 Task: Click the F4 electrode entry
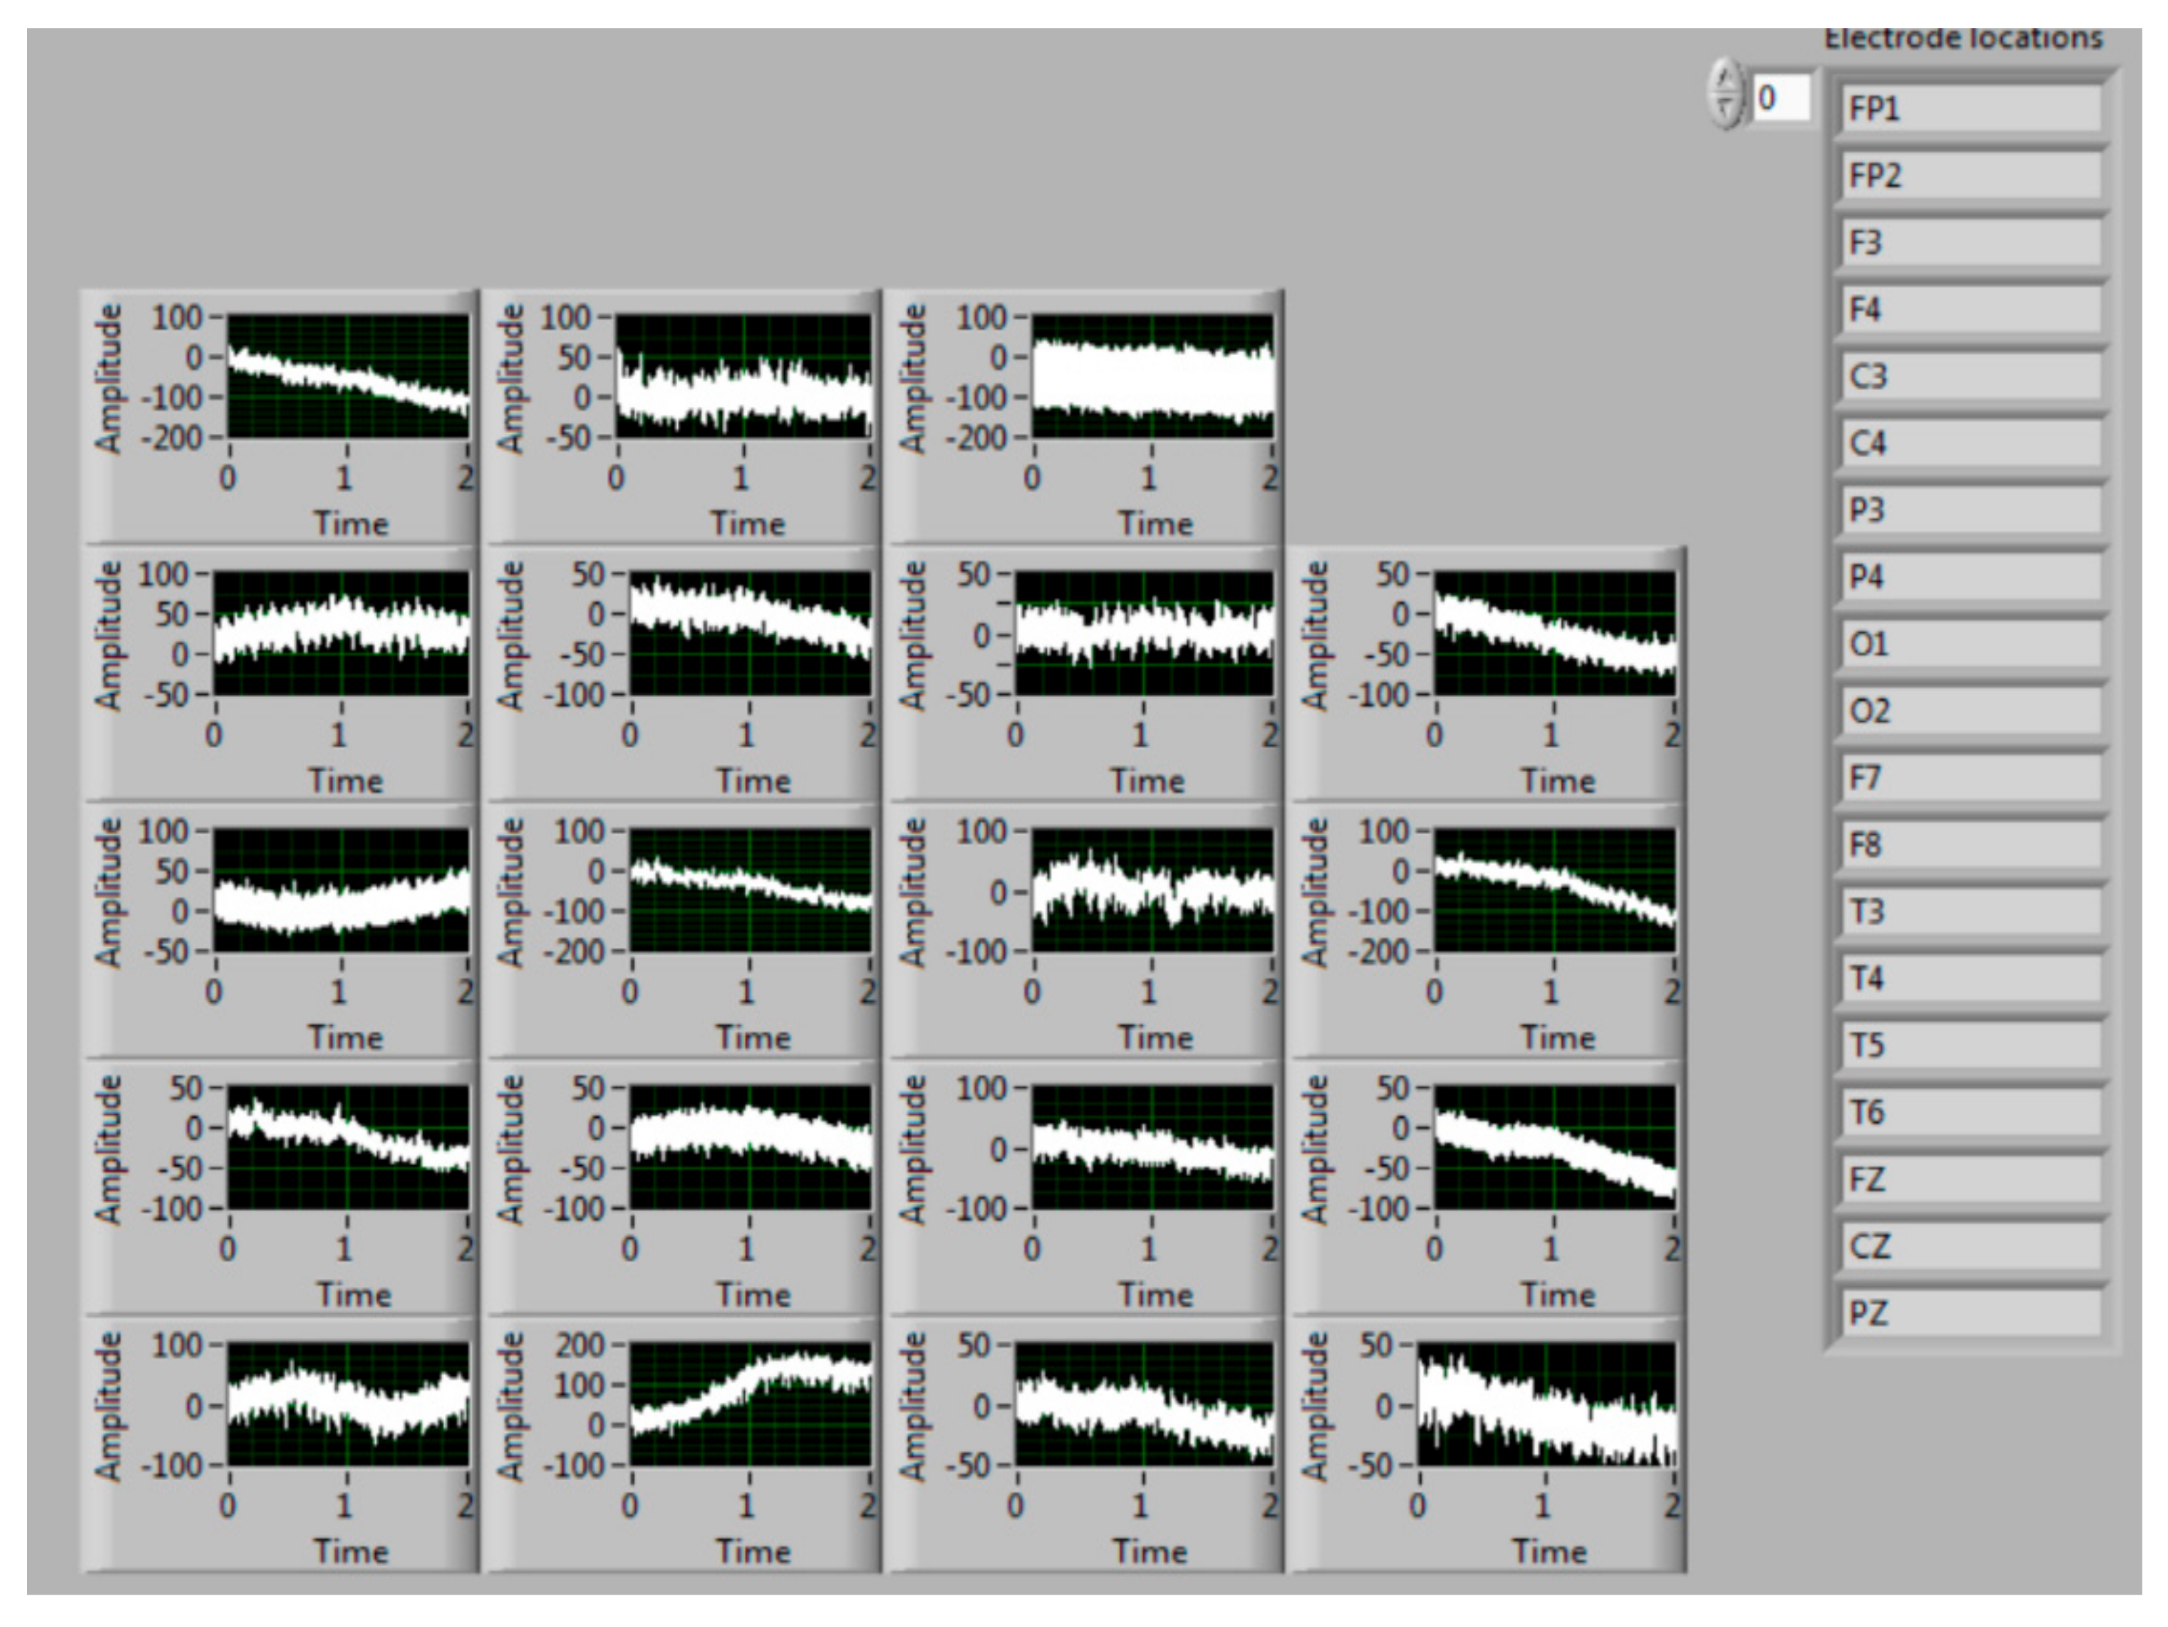coord(1970,309)
